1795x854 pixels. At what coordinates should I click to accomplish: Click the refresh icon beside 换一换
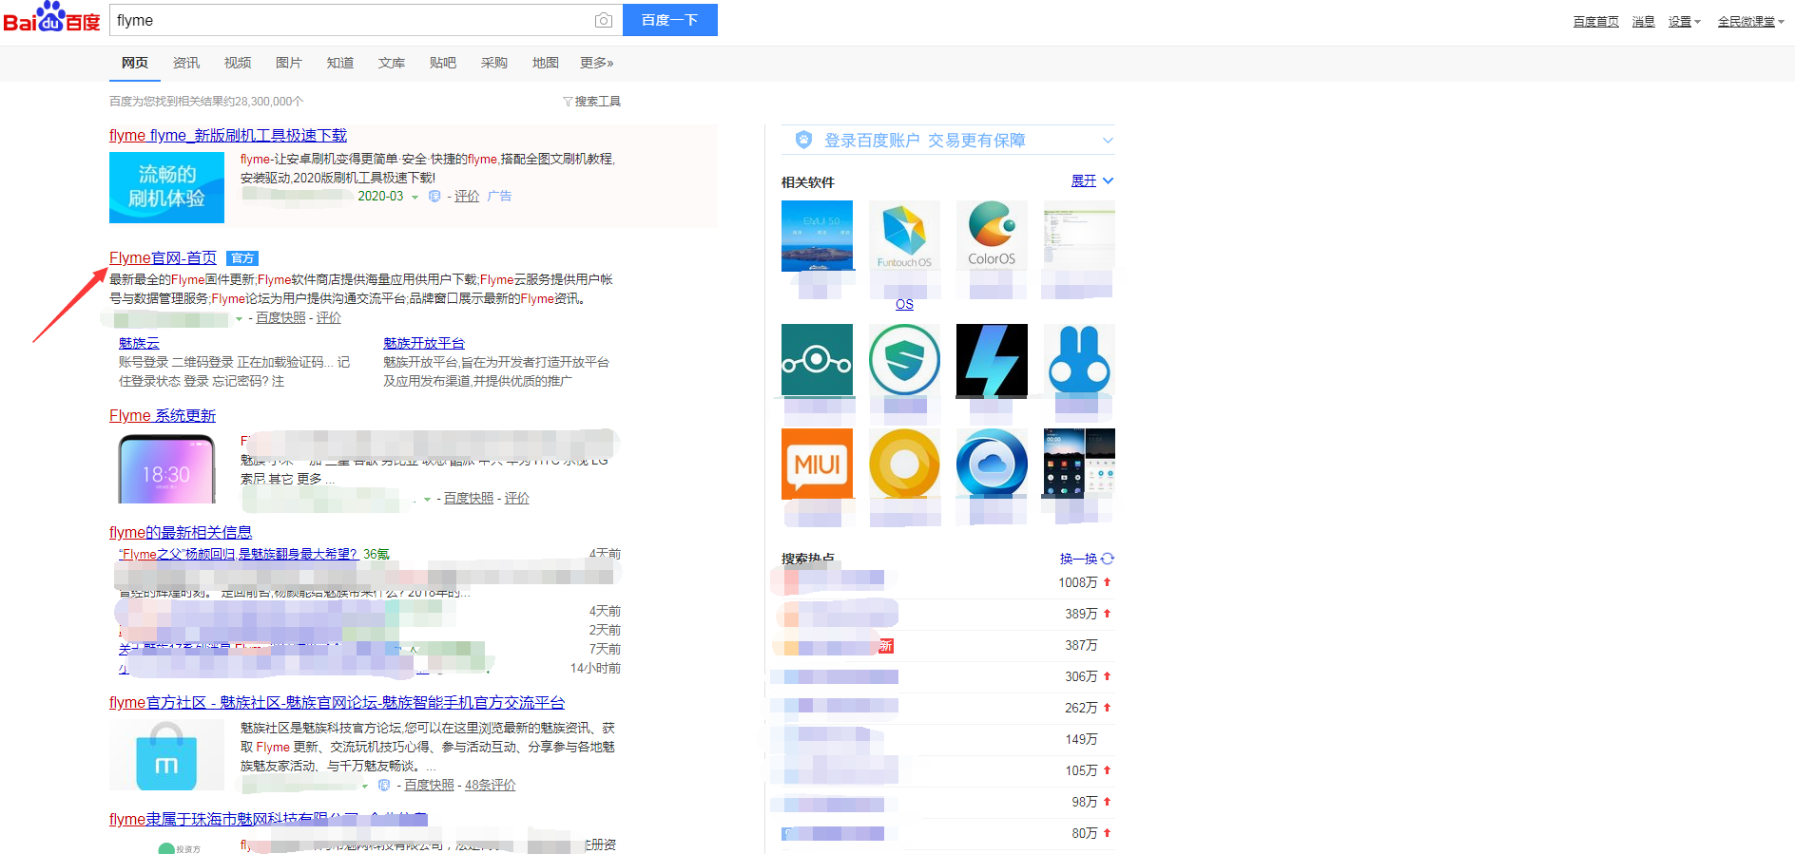click(x=1108, y=559)
